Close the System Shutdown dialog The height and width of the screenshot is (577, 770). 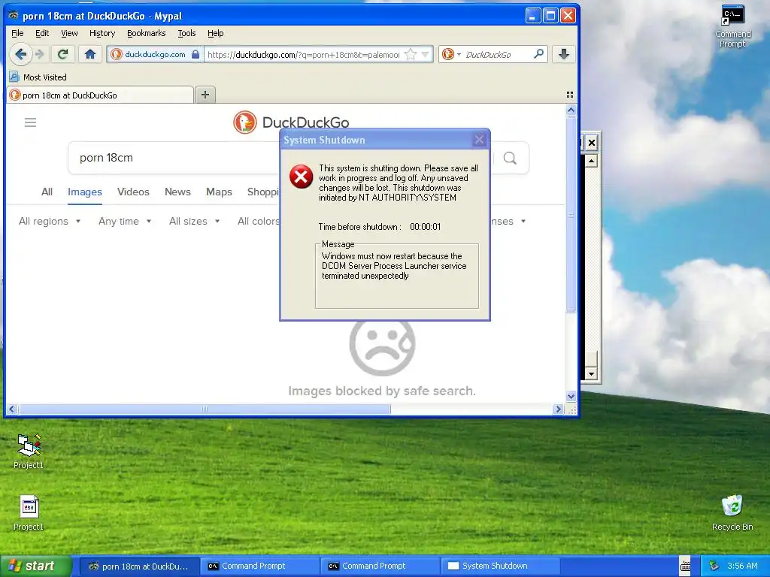point(479,140)
